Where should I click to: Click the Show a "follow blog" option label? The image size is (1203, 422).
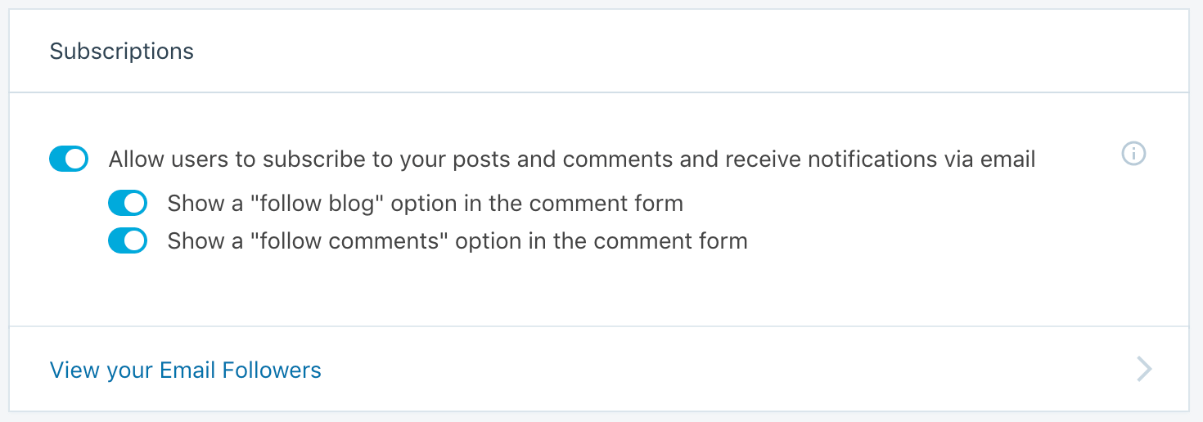[x=425, y=203]
